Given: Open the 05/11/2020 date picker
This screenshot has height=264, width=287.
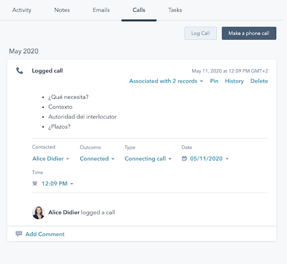Looking at the screenshot, I should coord(209,158).
